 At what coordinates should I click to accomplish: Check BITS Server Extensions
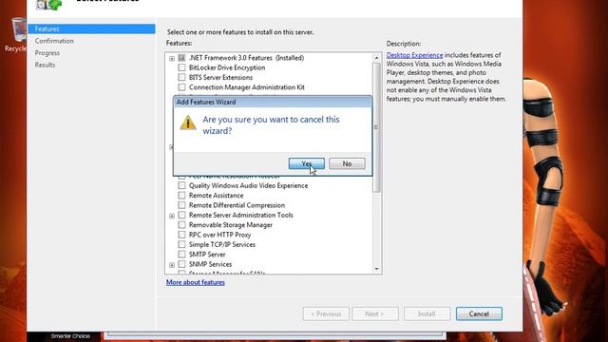pyautogui.click(x=181, y=78)
